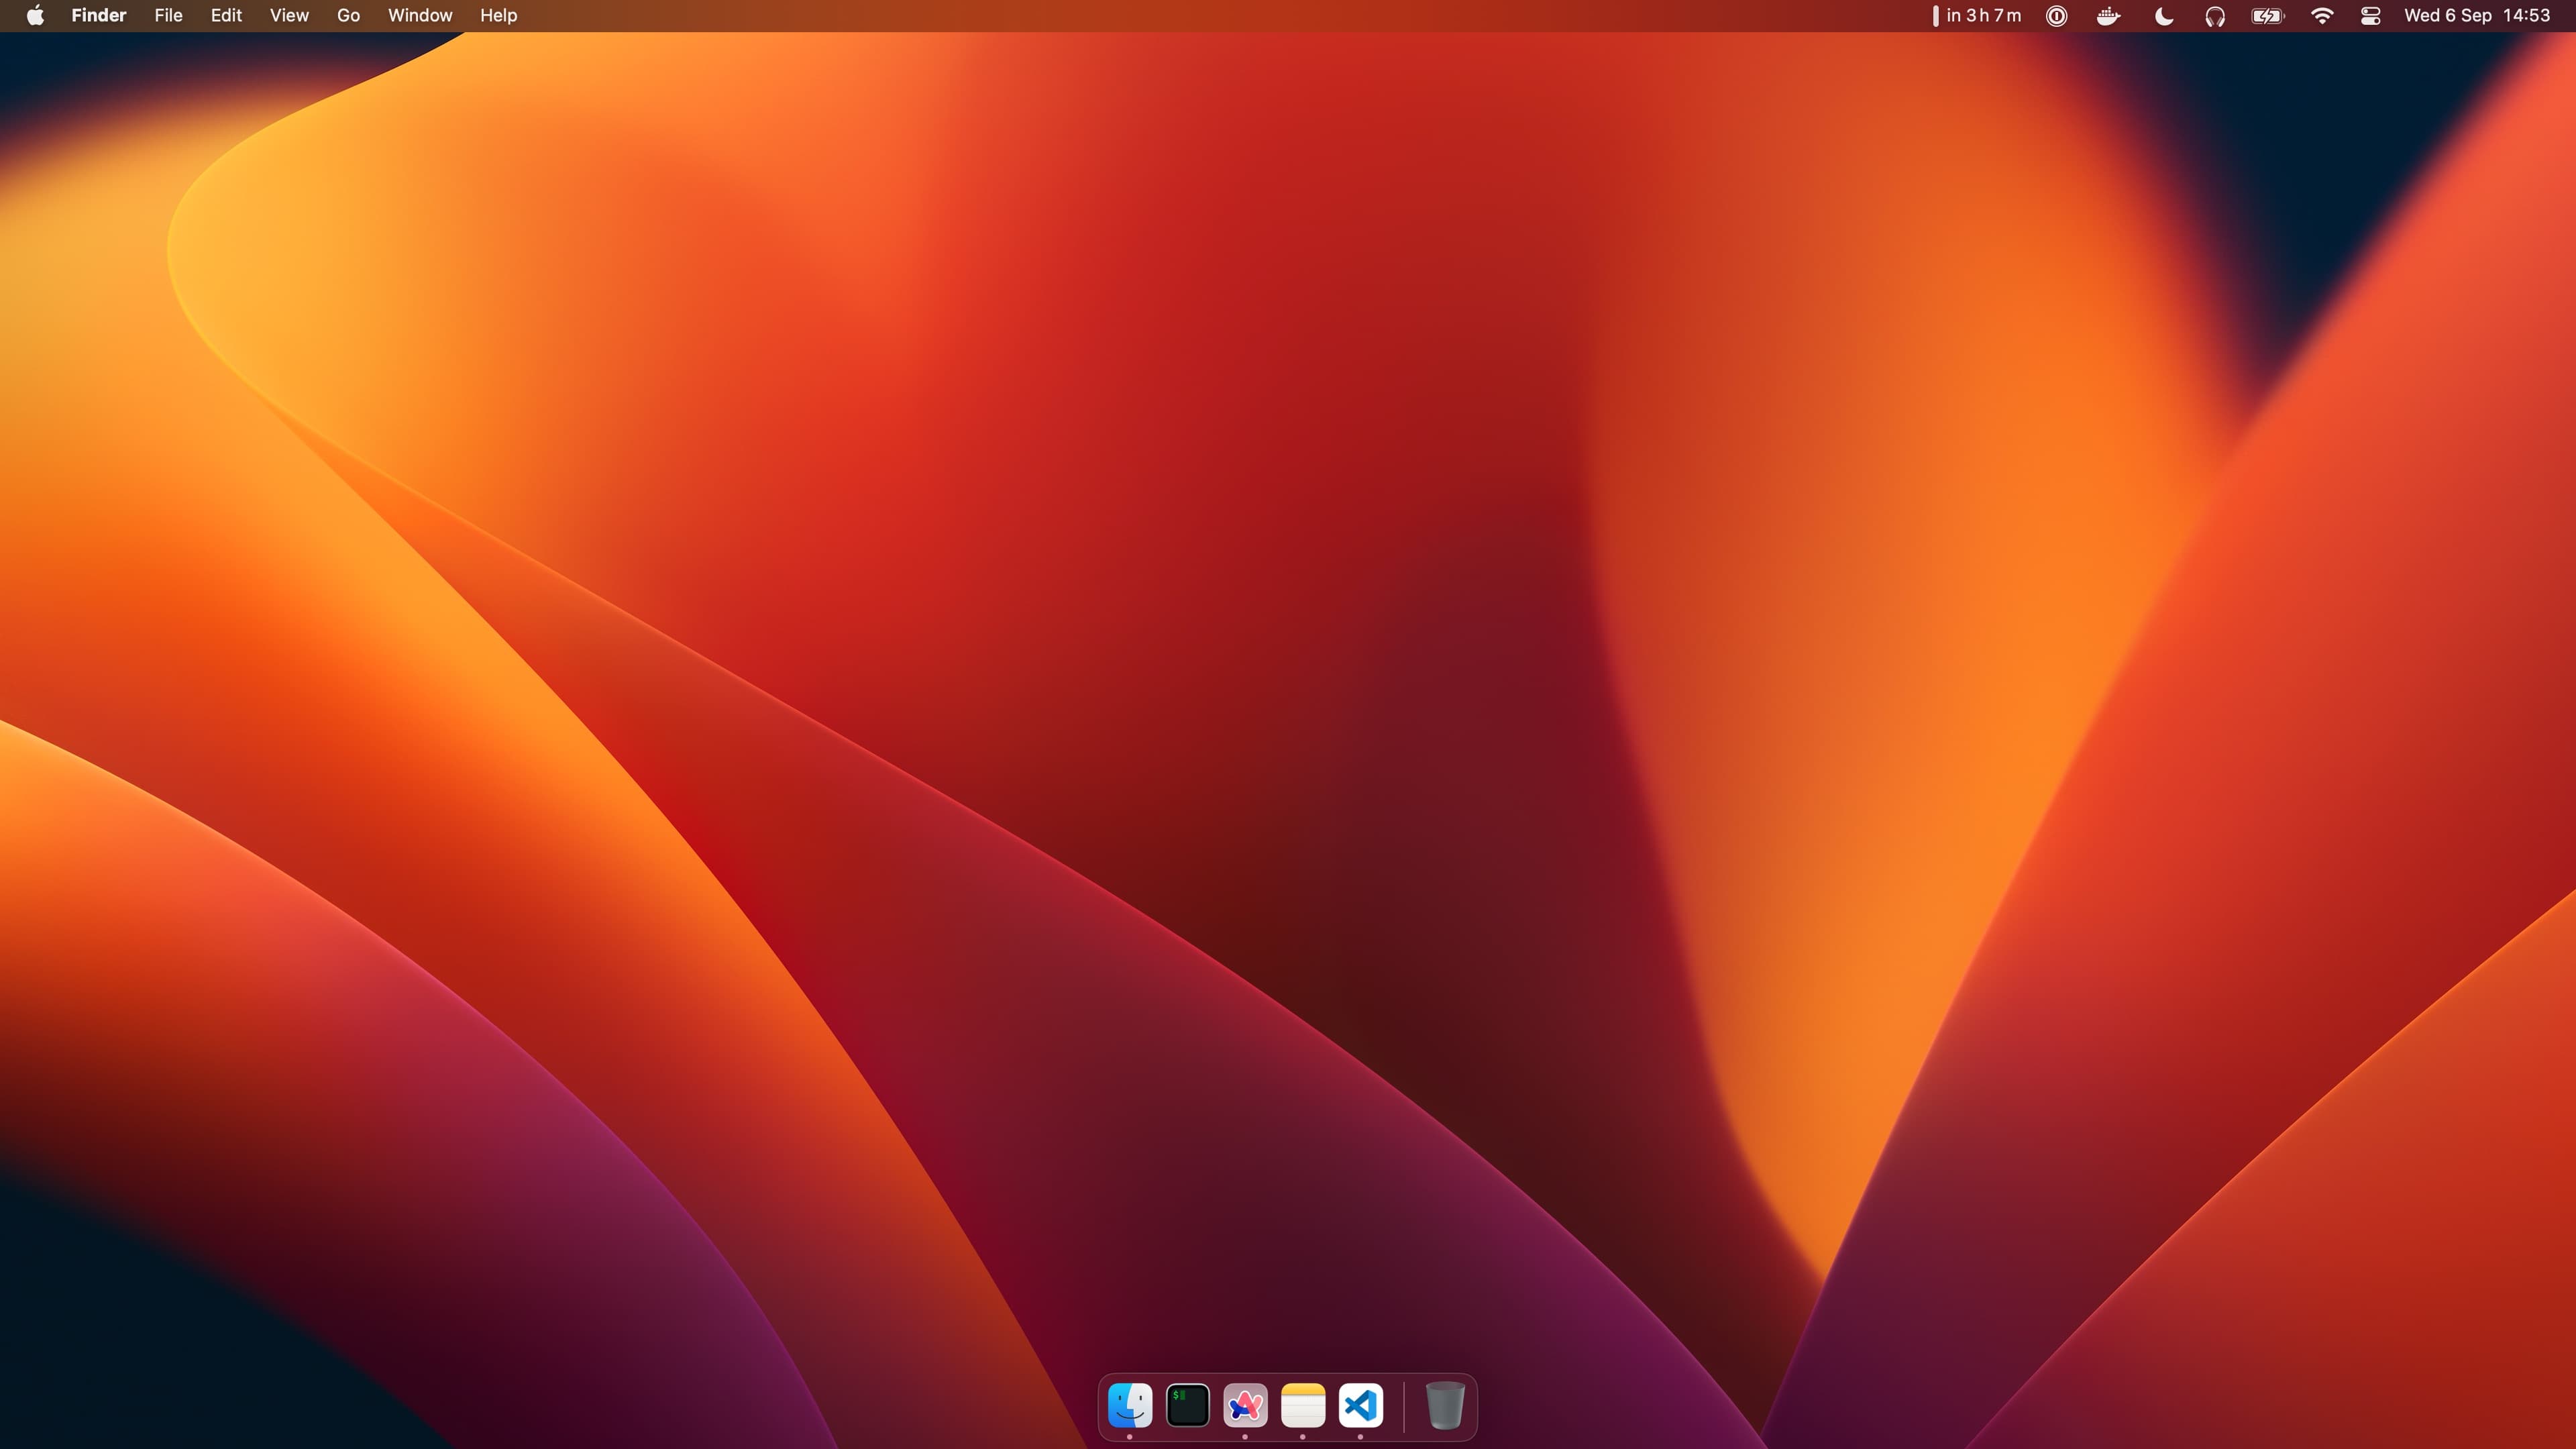The width and height of the screenshot is (2576, 1449).
Task: Open Finder from the Dock
Action: pos(1129,1406)
